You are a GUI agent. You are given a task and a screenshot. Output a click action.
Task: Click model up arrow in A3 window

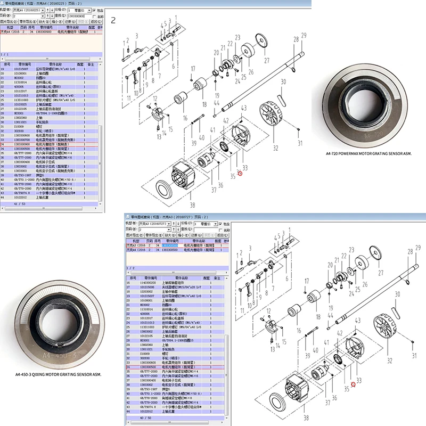tap(174, 224)
